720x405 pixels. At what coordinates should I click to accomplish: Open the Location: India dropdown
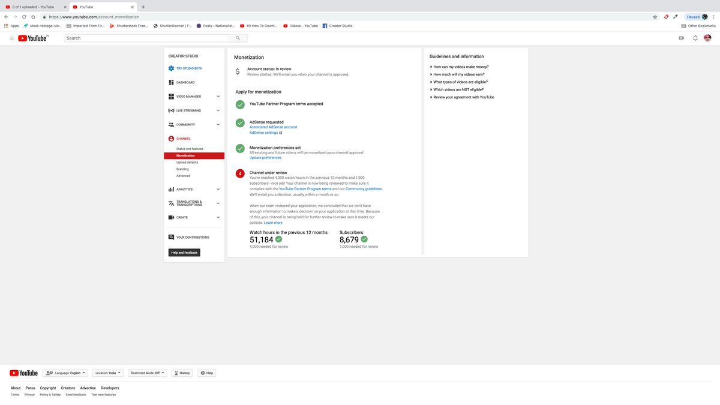108,373
